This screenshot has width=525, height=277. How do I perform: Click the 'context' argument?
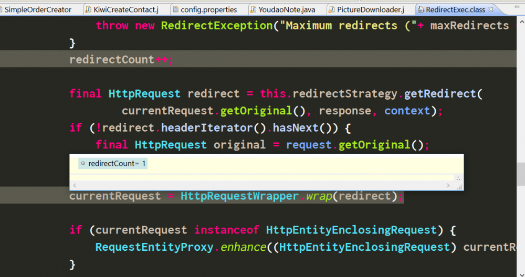[x=407, y=111]
